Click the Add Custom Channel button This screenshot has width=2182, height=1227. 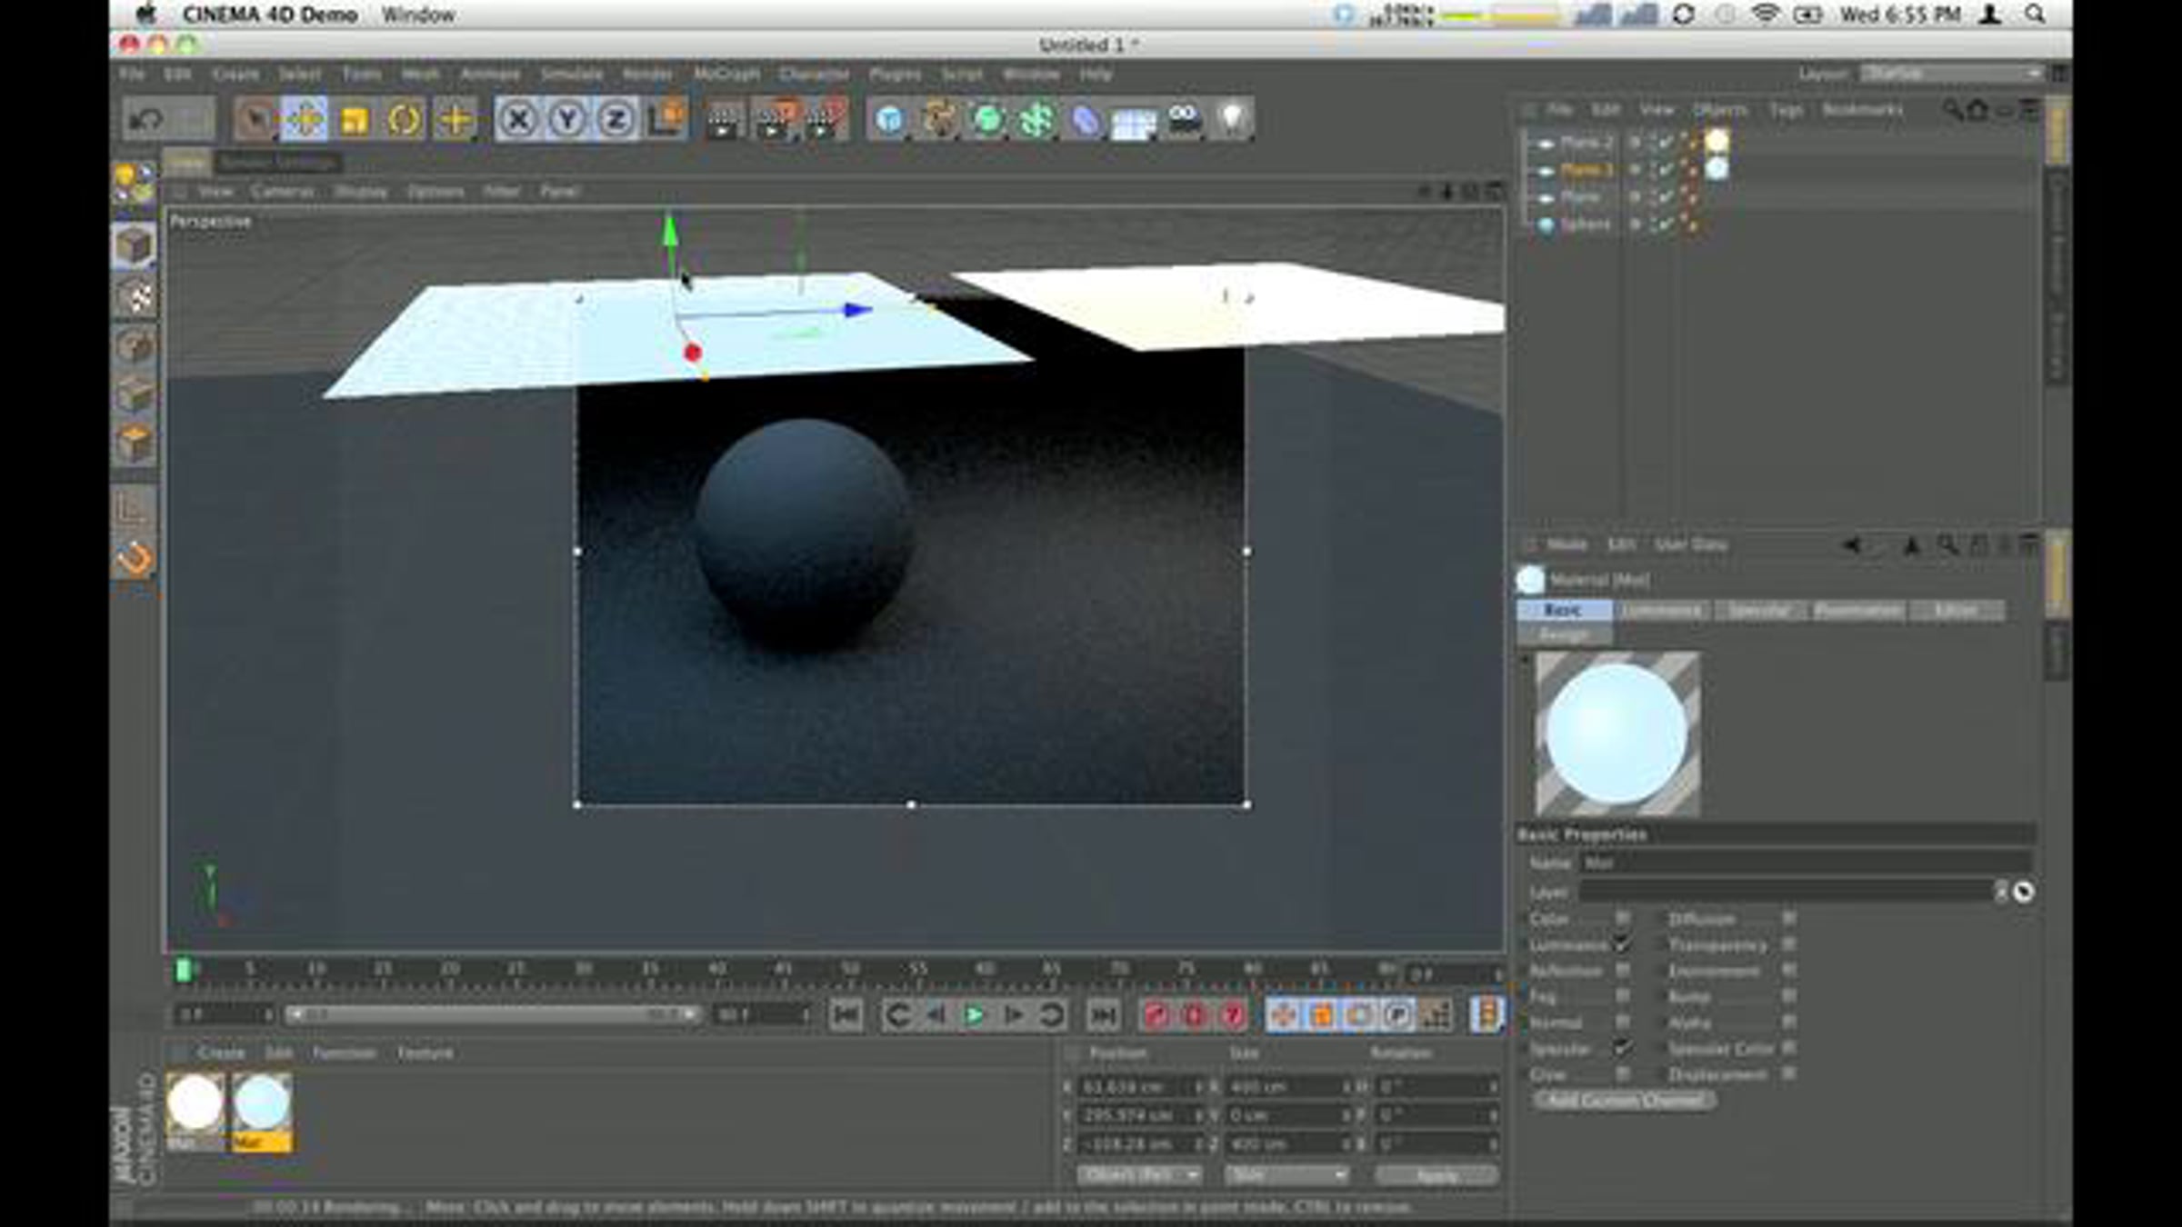point(1624,1101)
